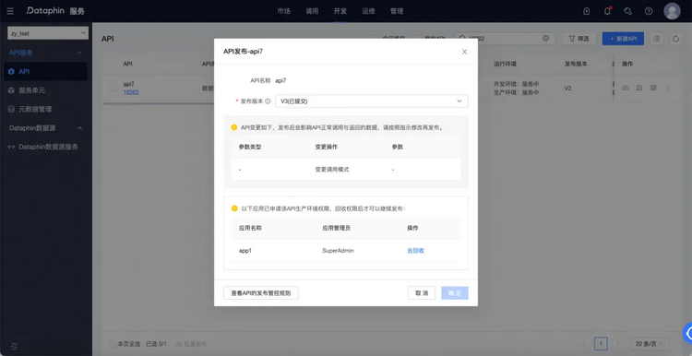The height and width of the screenshot is (356, 692).
Task: Close the API发布-api7 dialog
Action: click(464, 52)
